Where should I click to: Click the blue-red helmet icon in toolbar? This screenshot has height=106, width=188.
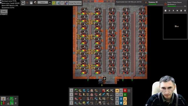pos(66,3)
